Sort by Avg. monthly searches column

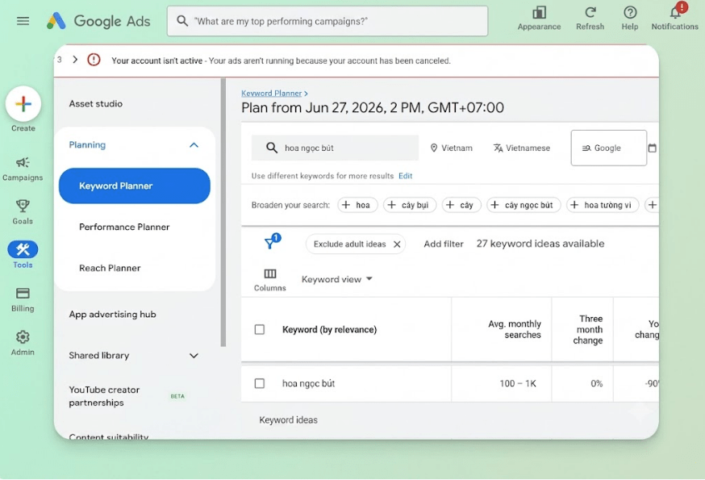tap(515, 329)
